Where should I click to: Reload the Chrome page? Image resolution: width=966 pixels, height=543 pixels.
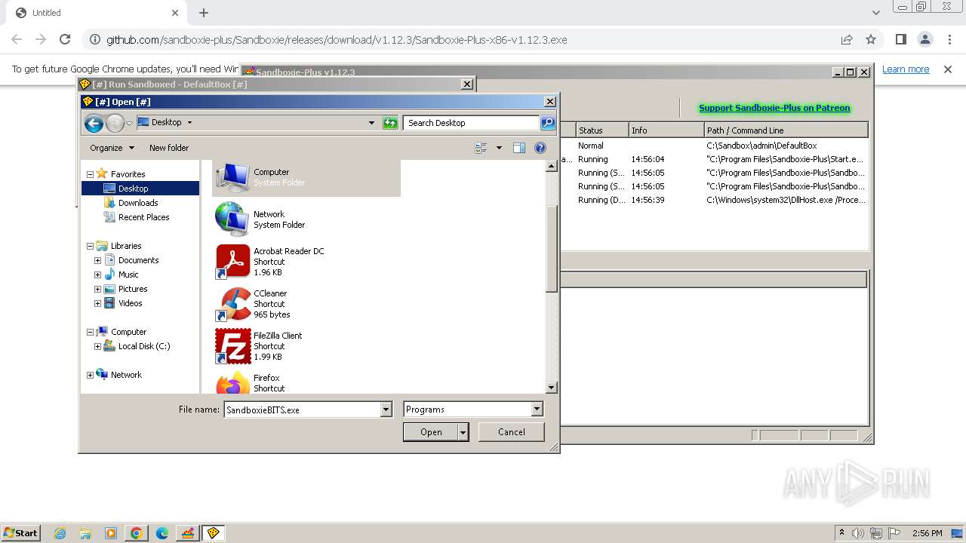coord(65,39)
